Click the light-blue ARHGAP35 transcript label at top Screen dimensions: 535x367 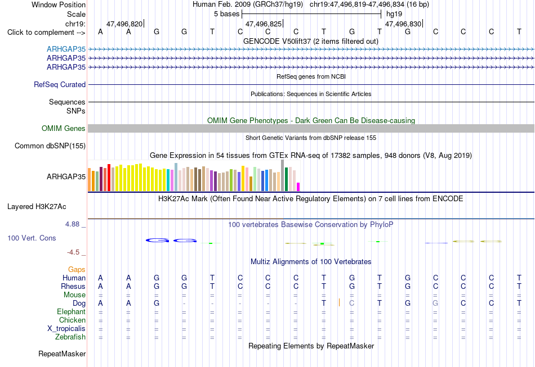point(66,49)
